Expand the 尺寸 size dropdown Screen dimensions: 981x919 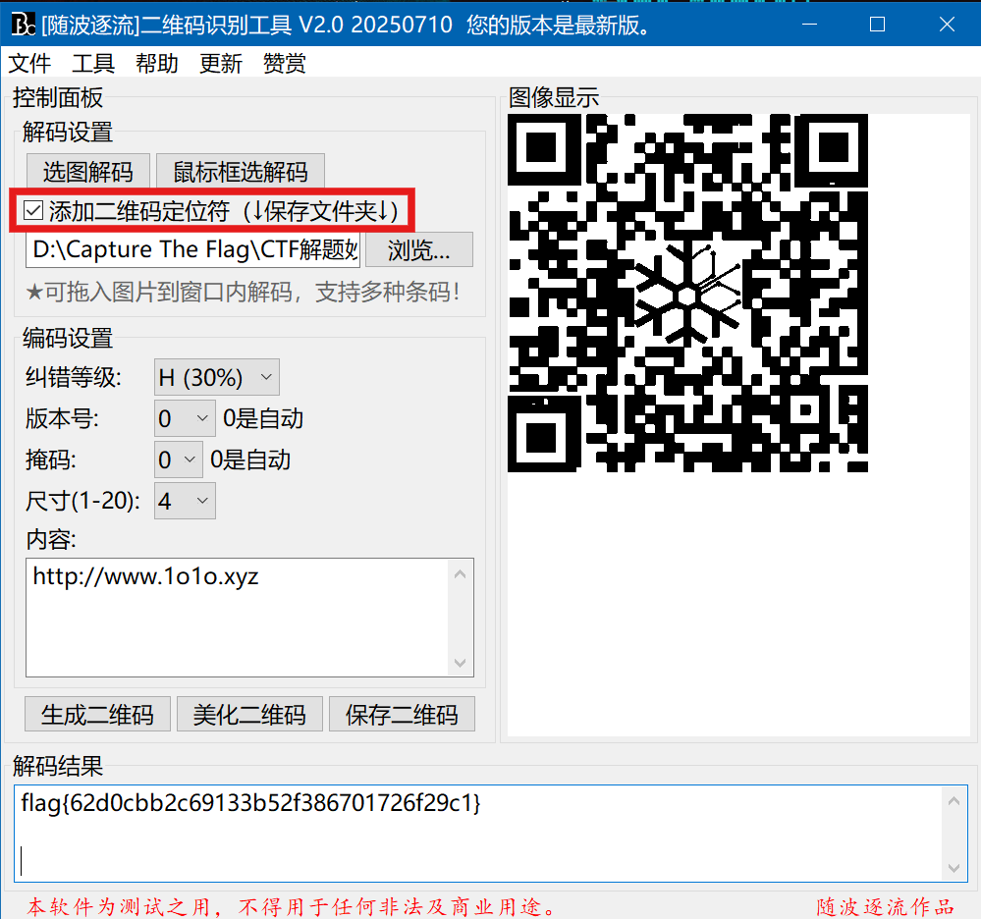click(186, 501)
